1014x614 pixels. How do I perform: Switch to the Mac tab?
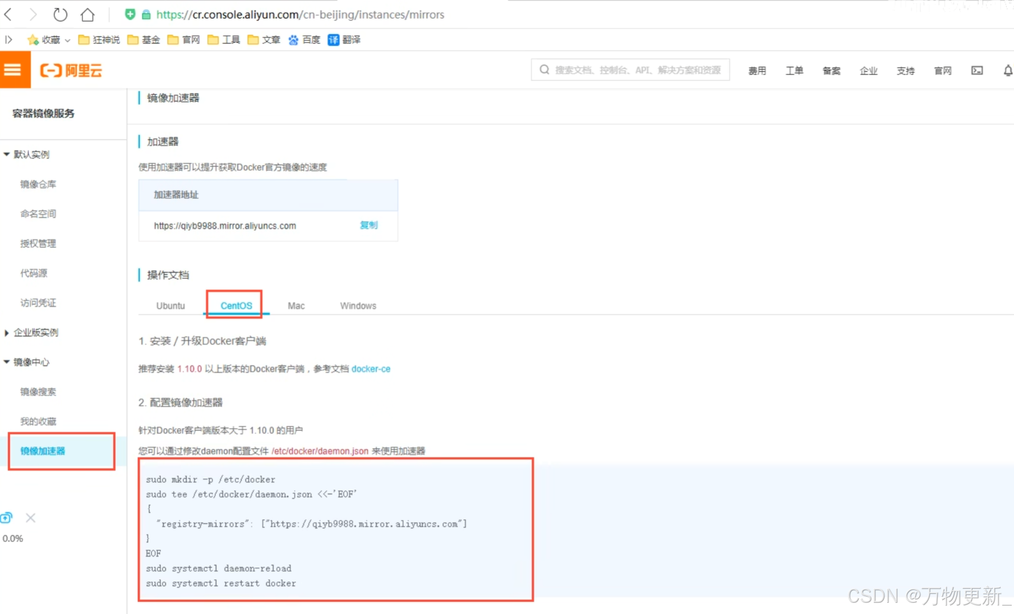point(296,305)
